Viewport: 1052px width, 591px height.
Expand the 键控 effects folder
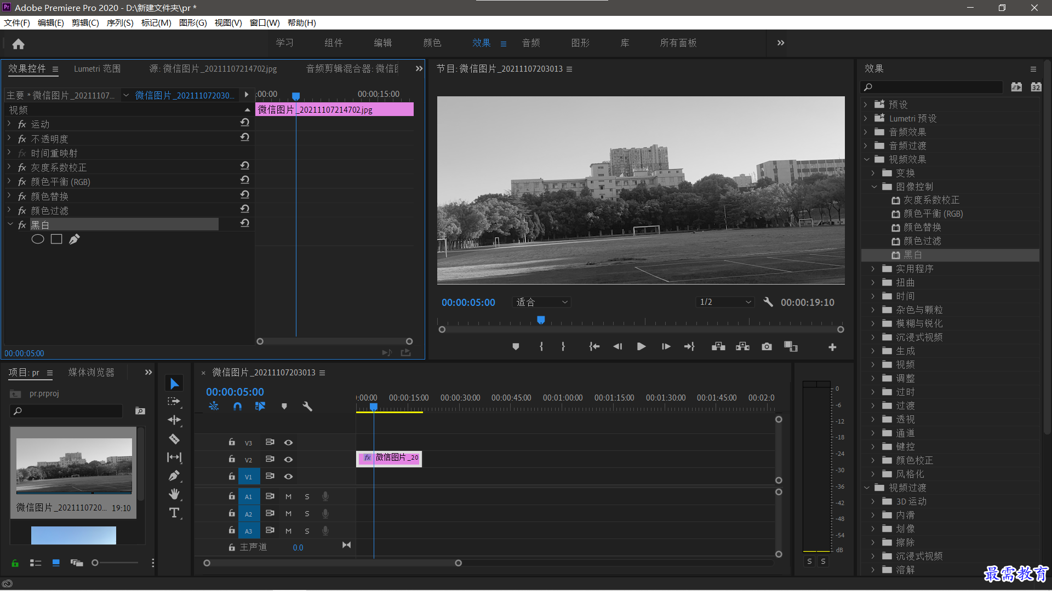873,447
